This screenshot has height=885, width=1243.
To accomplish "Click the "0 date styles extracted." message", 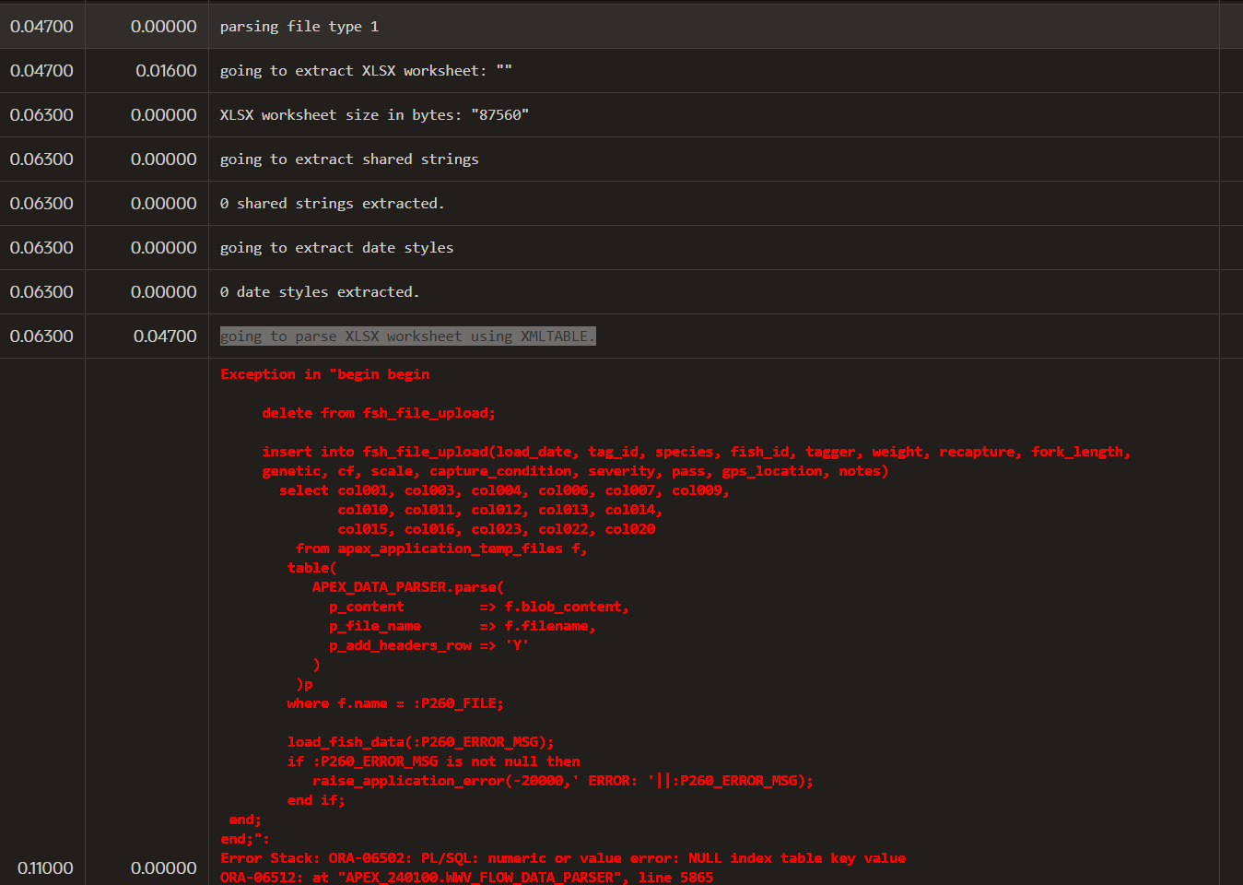I will [319, 292].
